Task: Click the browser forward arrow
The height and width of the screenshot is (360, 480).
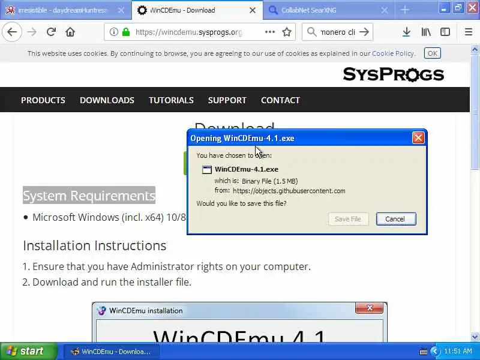Action: [x=32, y=32]
